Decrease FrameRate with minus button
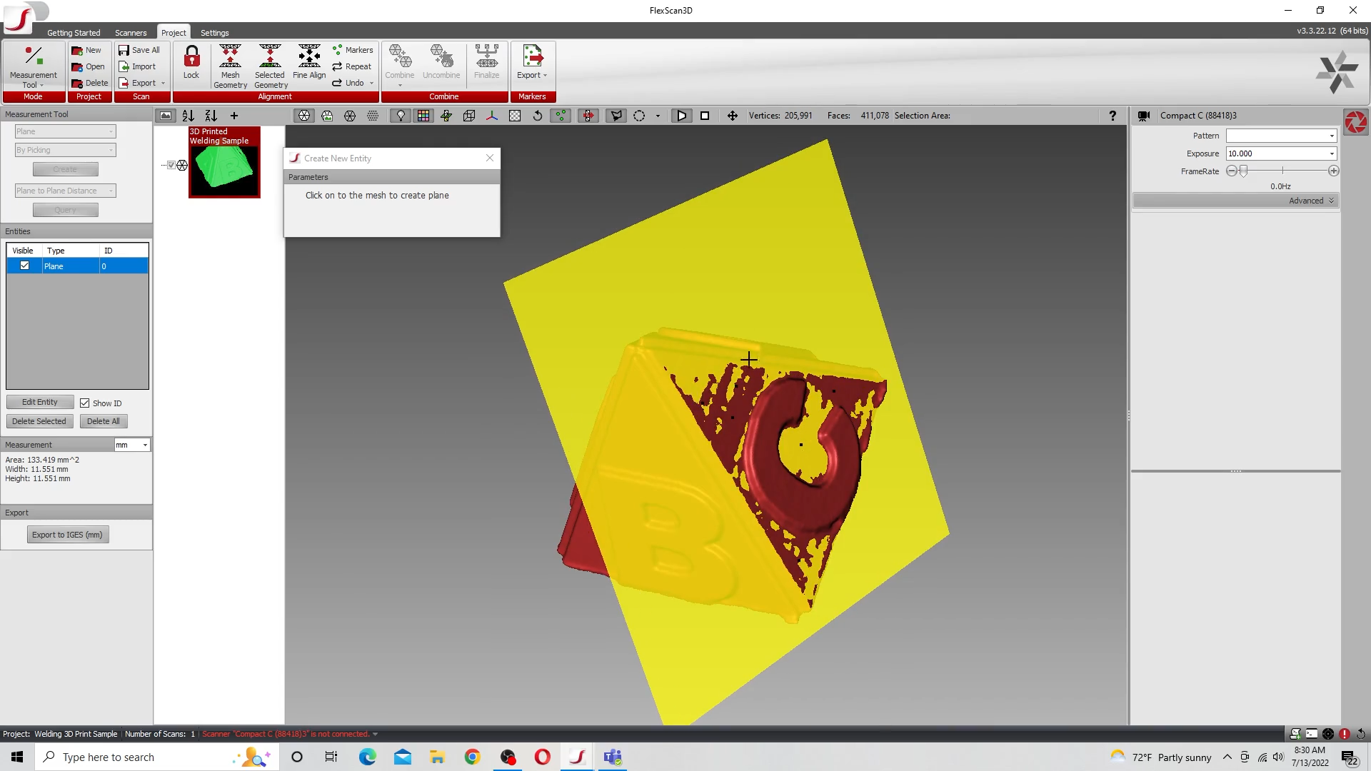Screen dimensions: 1371x771 1231,171
